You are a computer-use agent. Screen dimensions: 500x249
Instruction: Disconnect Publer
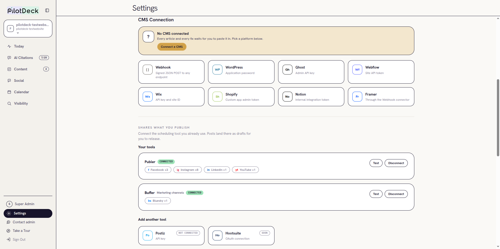tap(396, 163)
